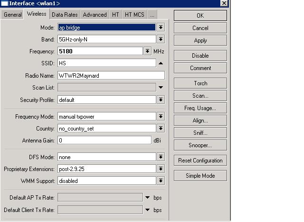Open the Align... tool
The image size is (304, 222).
click(x=200, y=121)
